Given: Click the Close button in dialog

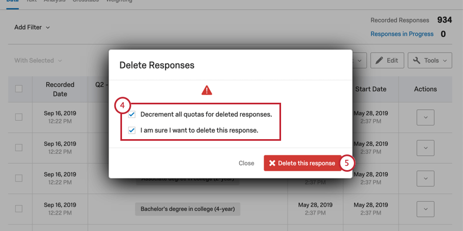Looking at the screenshot, I should pos(246,163).
